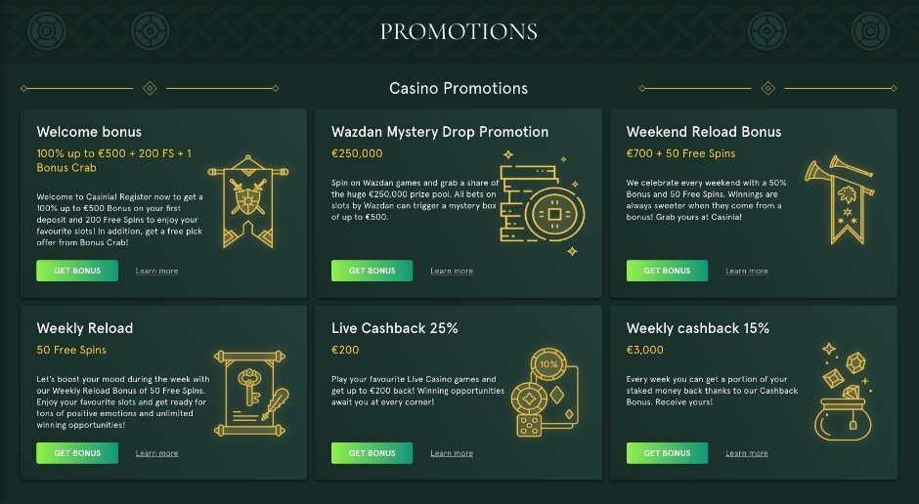Claim Weekly cashback 15% bonus
919x504 pixels.
667,453
